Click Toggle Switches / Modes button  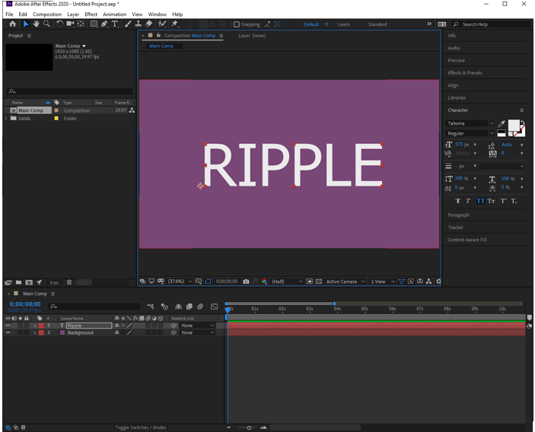(x=141, y=427)
